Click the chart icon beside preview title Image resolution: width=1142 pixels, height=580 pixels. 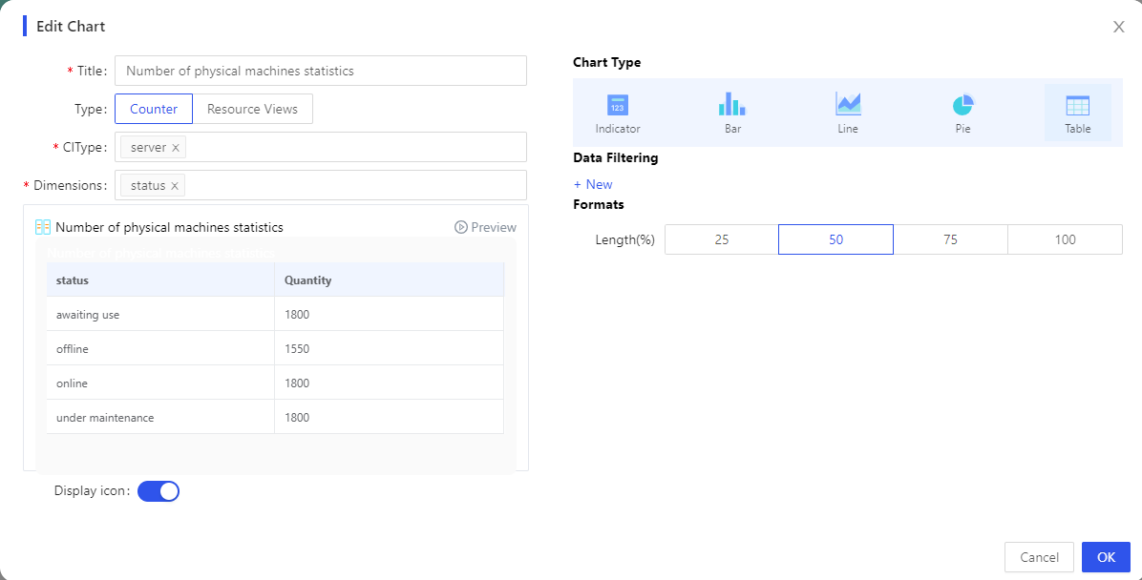click(x=43, y=227)
